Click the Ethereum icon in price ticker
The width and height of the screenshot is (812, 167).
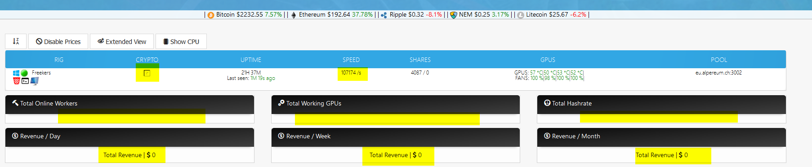click(x=294, y=15)
